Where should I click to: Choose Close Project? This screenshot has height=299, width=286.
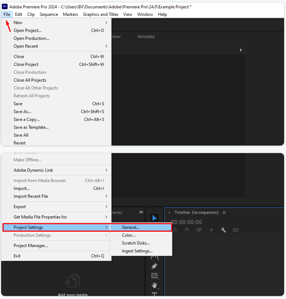pyautogui.click(x=56, y=64)
